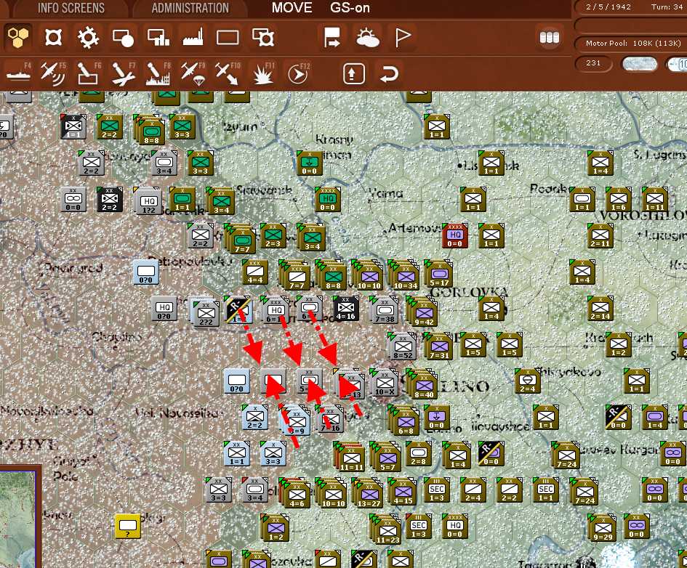The width and height of the screenshot is (687, 568).
Task: Select the air transfer (F7) mission icon
Action: click(122, 73)
